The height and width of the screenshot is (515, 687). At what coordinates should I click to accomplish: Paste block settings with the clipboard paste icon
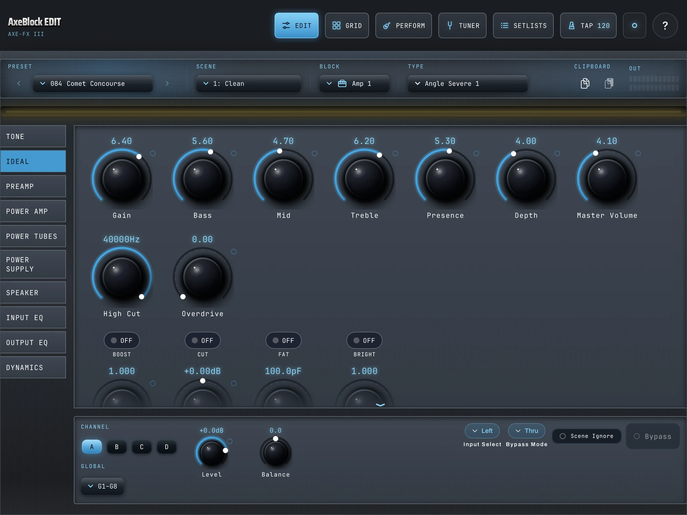609,83
